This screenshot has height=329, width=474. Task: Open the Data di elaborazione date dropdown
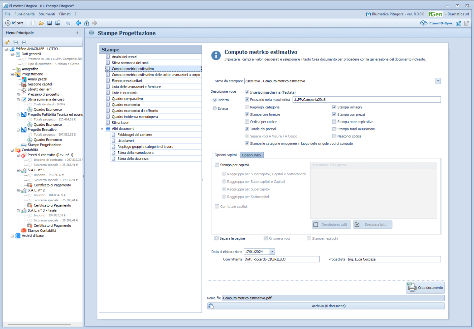272,252
